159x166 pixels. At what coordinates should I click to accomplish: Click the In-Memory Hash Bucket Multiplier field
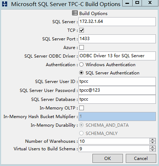(x=117, y=116)
